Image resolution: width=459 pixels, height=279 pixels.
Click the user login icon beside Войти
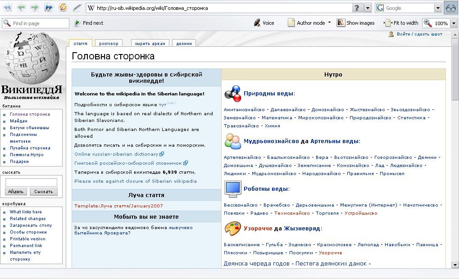click(x=391, y=34)
